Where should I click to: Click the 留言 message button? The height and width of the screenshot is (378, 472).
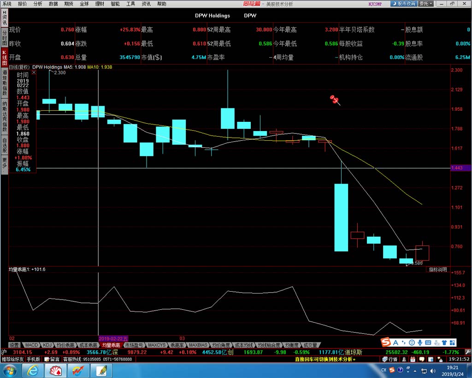coord(52,360)
